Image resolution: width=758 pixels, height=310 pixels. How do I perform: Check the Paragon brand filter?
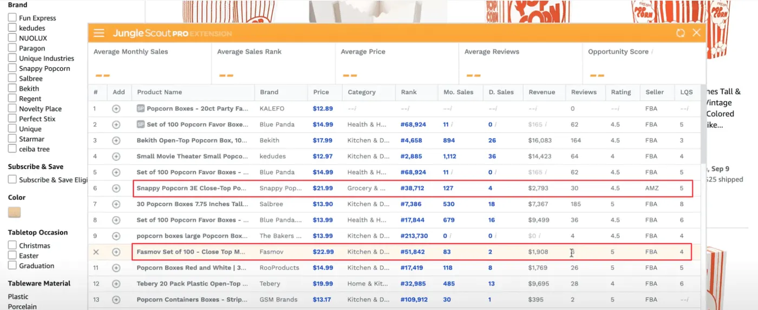point(12,48)
